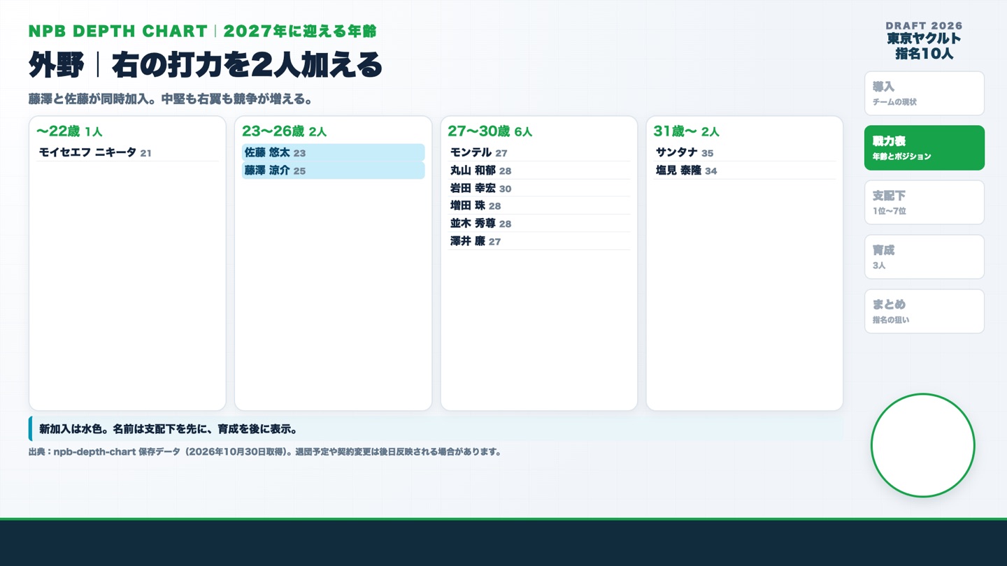Select 丸山 和郁 row
The height and width of the screenshot is (566, 1007).
(538, 170)
